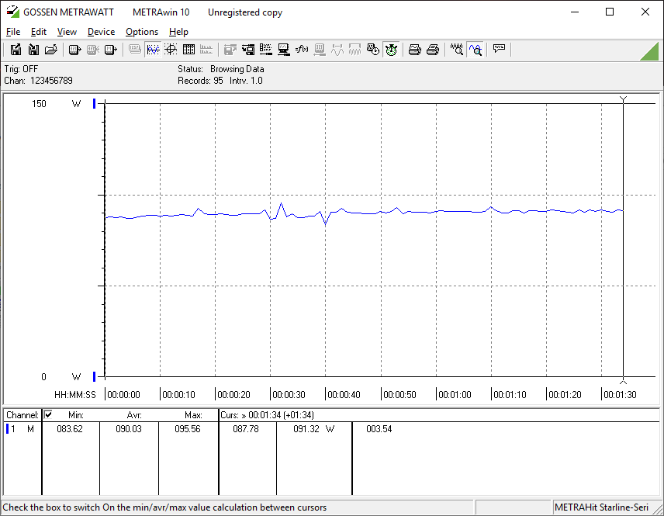Click the blue marker at 150 W
This screenshot has width=664, height=516.
95,103
